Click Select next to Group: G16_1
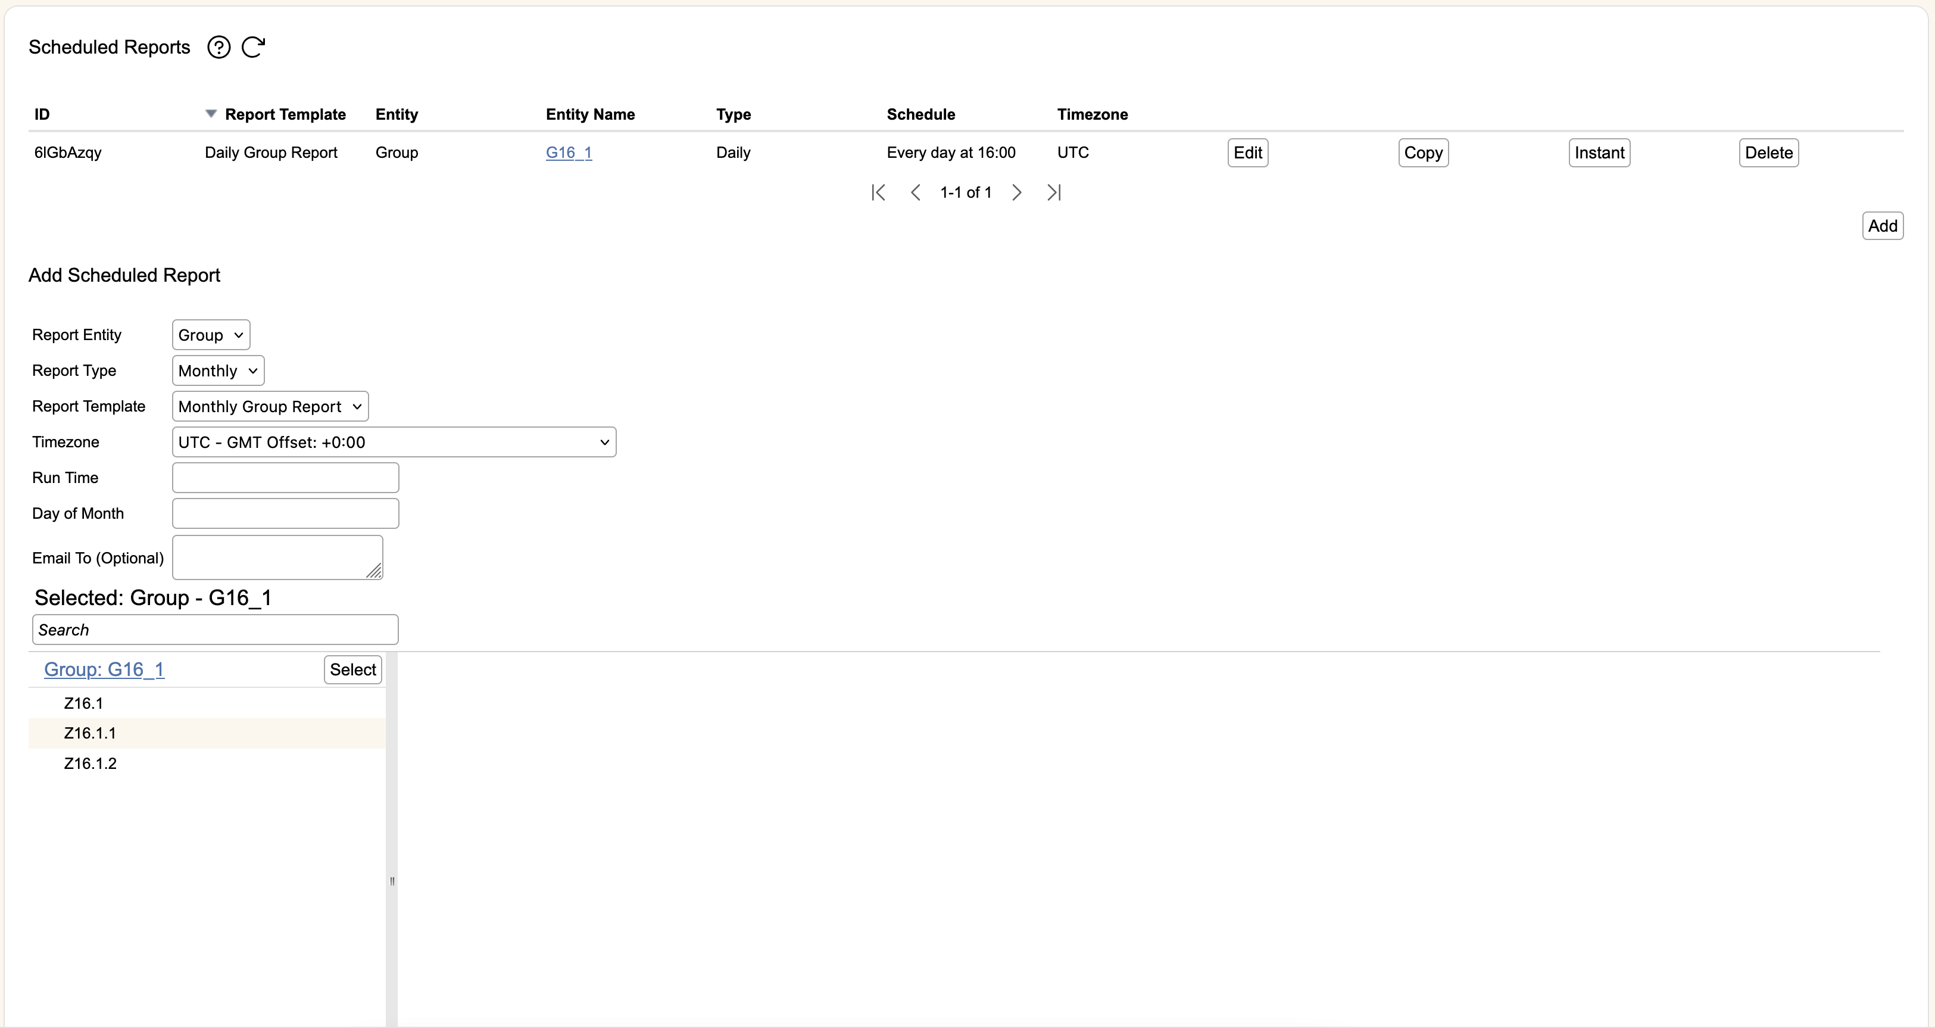The width and height of the screenshot is (1935, 1028). pyautogui.click(x=353, y=669)
